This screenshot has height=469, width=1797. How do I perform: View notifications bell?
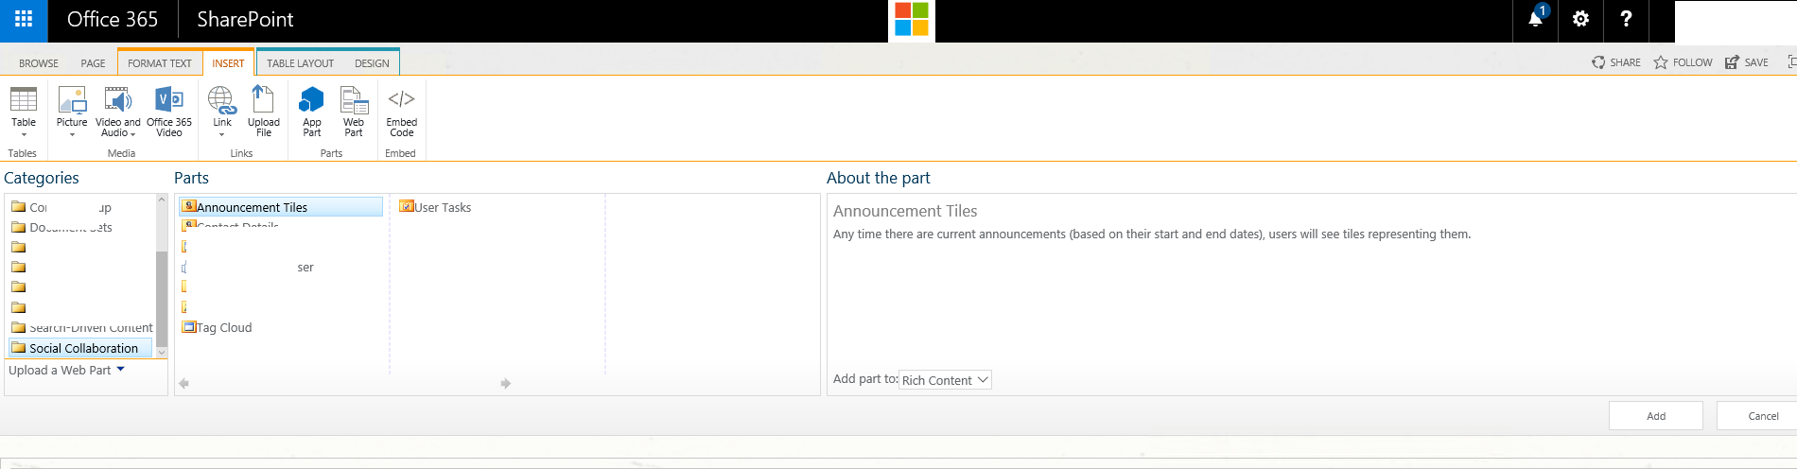[x=1536, y=19]
